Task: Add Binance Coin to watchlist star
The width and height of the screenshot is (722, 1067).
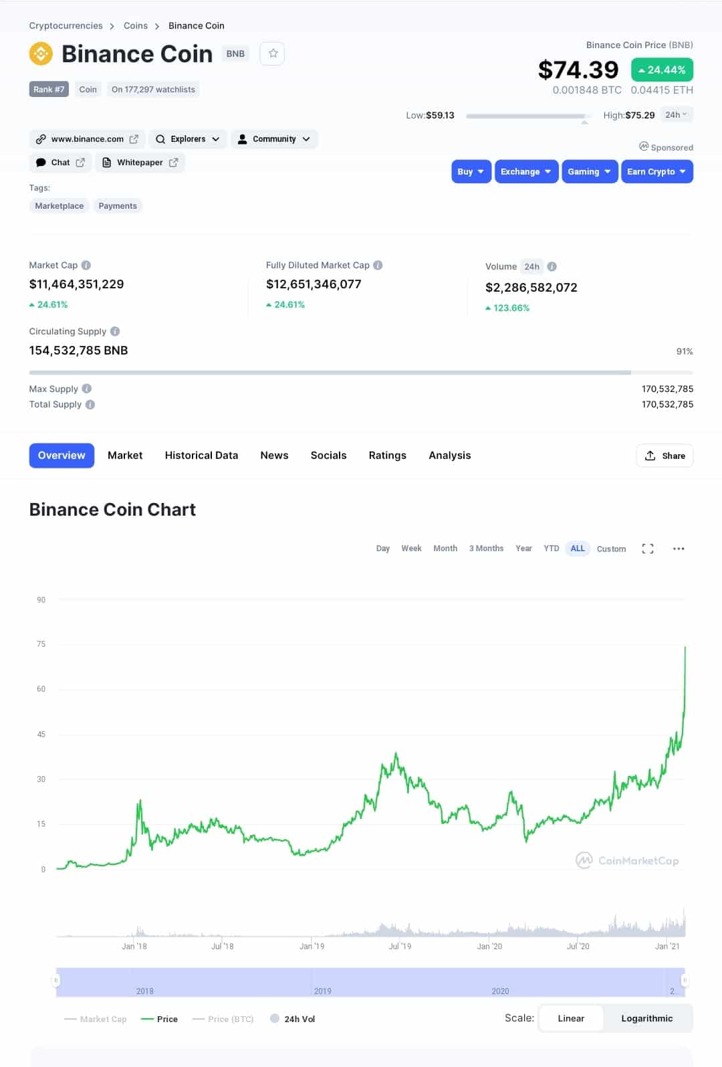Action: [273, 54]
